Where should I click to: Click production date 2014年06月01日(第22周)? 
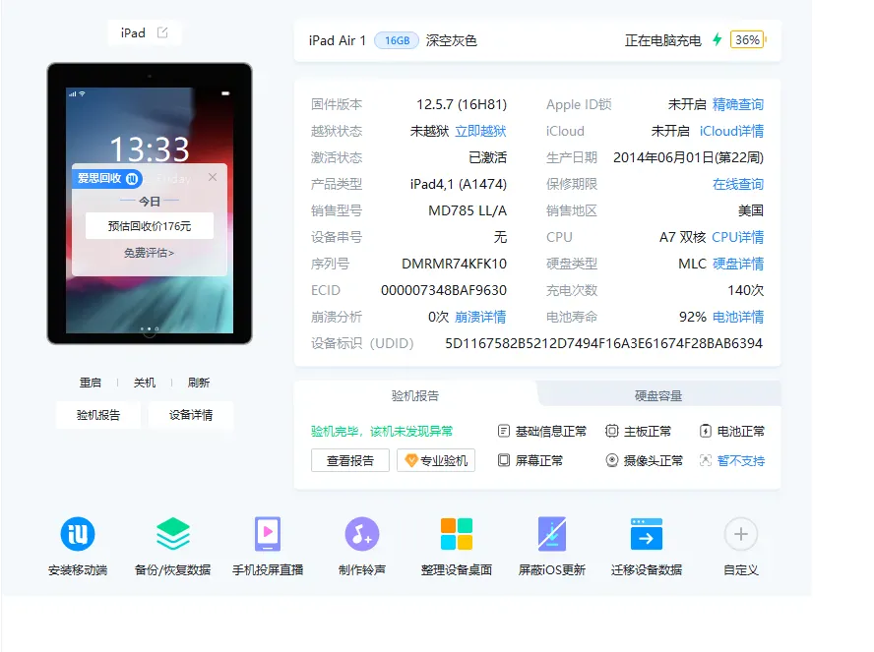688,157
